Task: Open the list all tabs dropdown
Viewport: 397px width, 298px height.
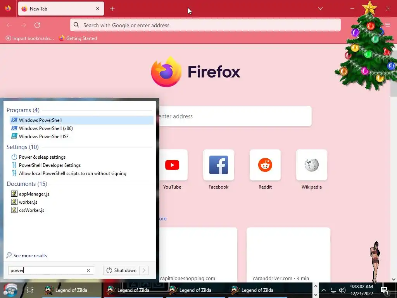Action: click(x=320, y=9)
